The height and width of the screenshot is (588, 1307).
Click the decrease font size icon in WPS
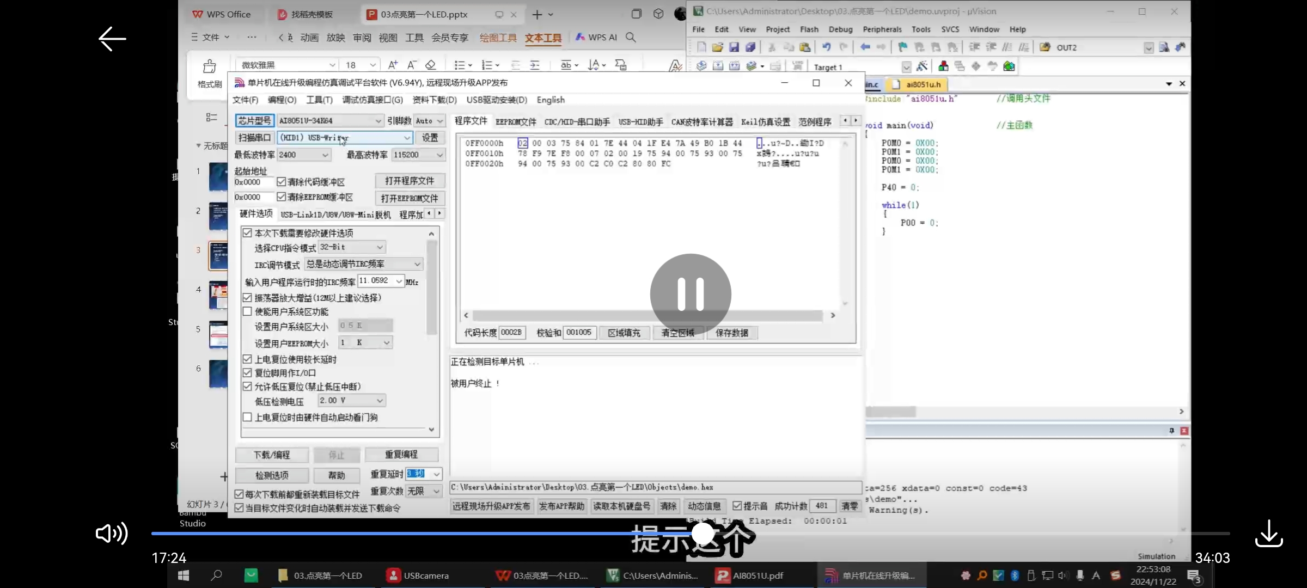(412, 65)
